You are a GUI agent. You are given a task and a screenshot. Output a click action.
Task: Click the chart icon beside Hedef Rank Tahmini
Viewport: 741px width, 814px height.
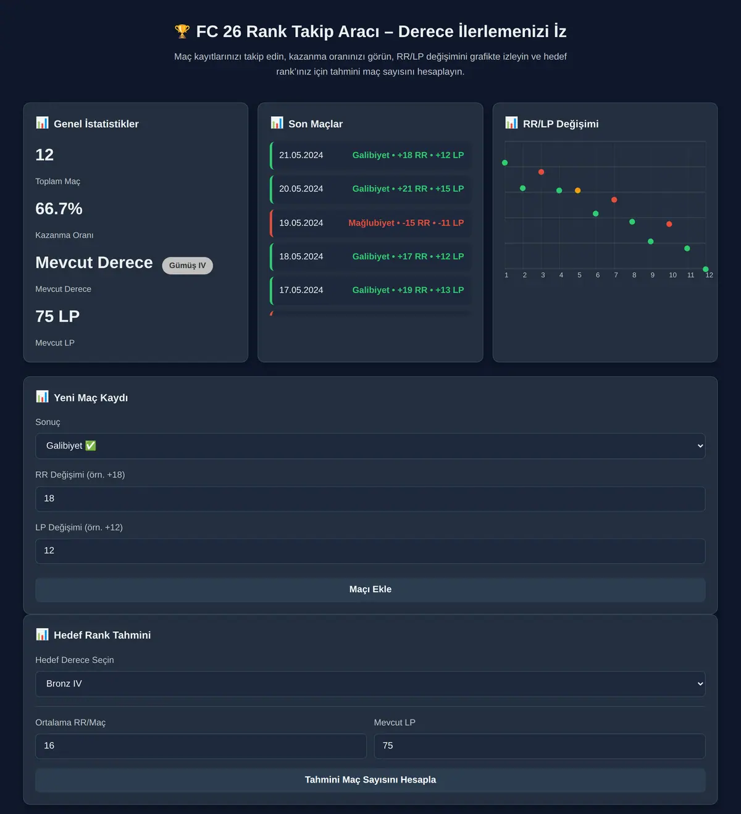point(42,634)
